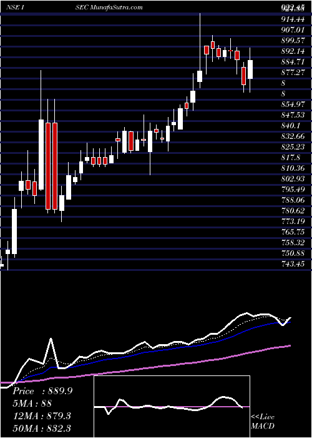
Task: Select the 847.53 price label
Action: pos(293,115)
